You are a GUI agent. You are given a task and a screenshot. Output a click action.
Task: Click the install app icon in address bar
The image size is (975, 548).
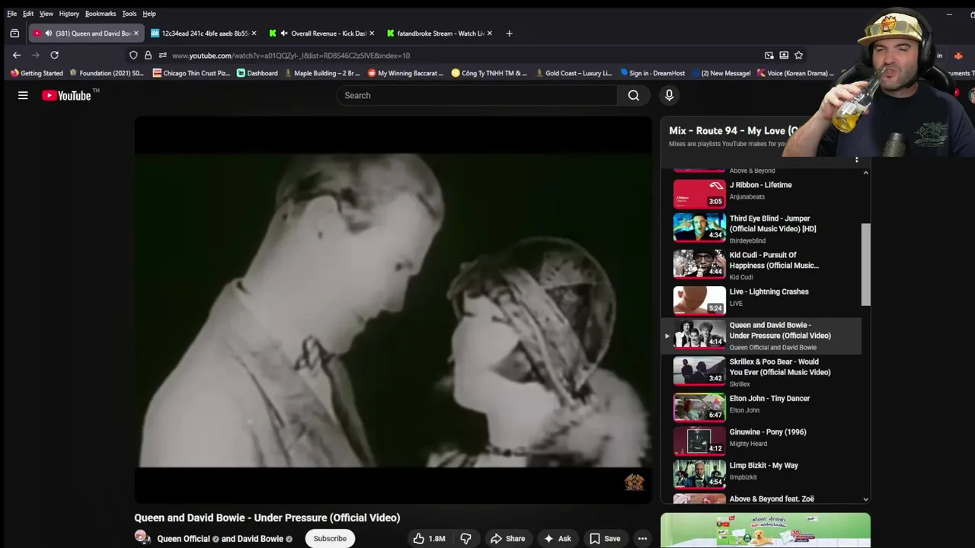(784, 55)
